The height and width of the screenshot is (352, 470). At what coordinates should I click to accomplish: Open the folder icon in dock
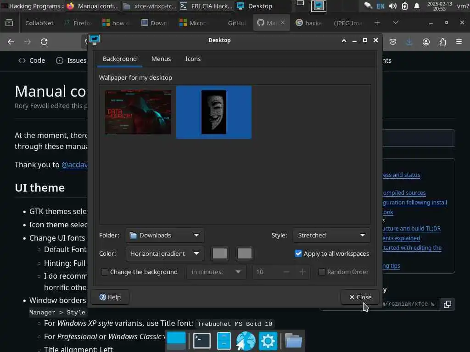coord(293,341)
